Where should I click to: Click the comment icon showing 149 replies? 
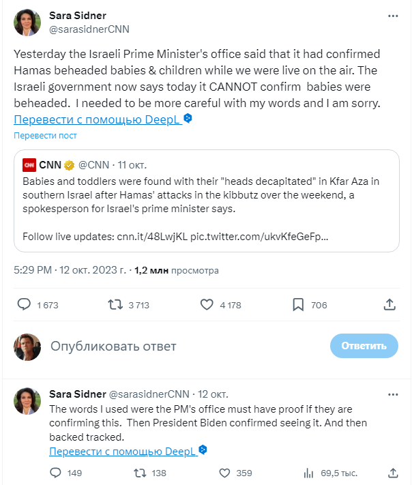pyautogui.click(x=56, y=473)
